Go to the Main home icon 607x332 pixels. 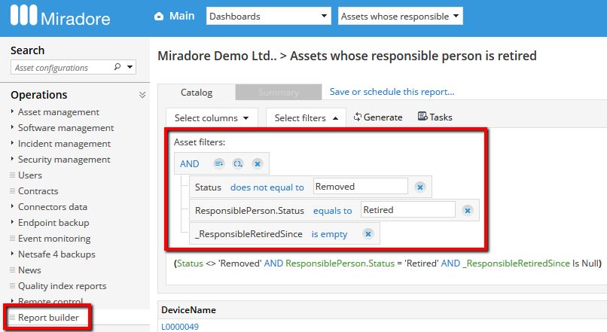[159, 17]
